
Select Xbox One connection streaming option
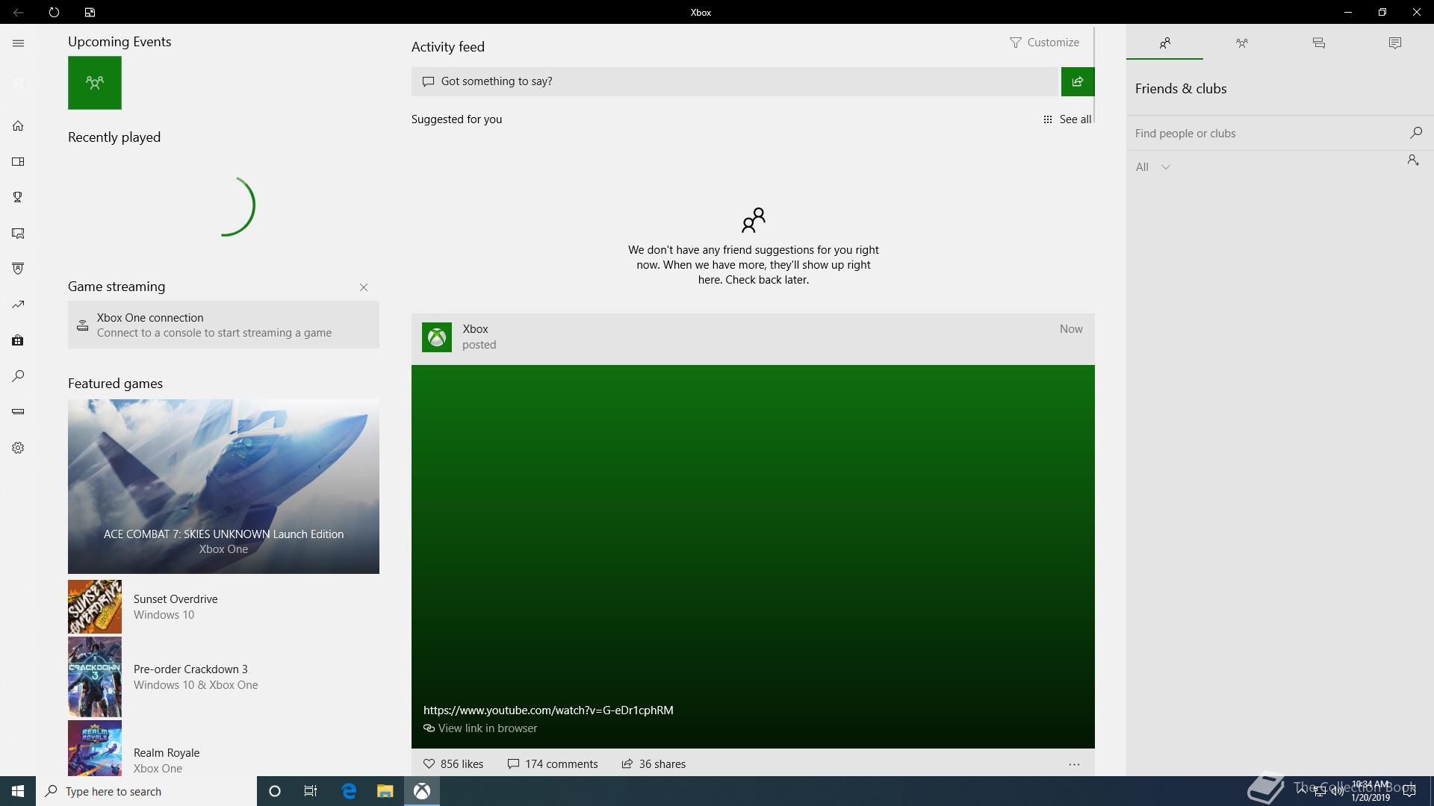click(223, 325)
